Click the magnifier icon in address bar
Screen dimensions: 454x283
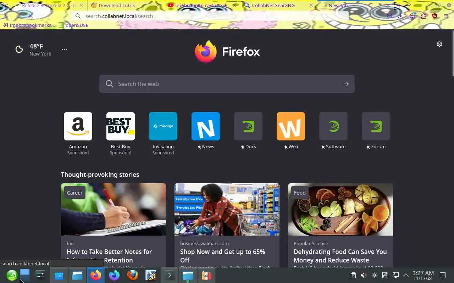tap(78, 16)
